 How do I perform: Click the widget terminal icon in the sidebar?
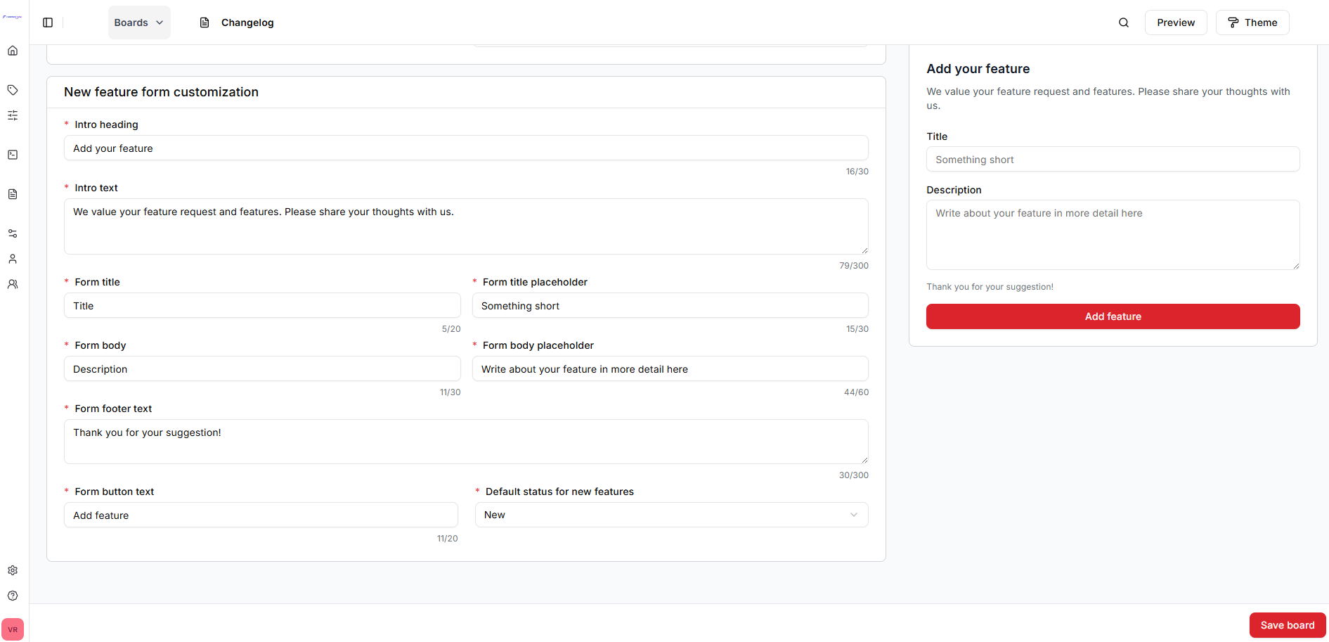tap(13, 155)
